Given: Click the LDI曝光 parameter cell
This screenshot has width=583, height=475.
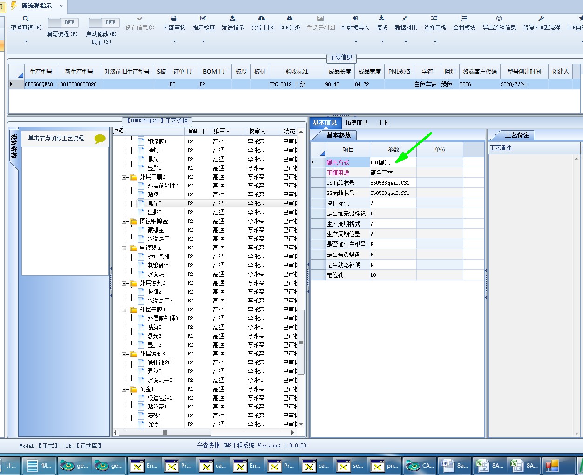Looking at the screenshot, I should pyautogui.click(x=393, y=162).
